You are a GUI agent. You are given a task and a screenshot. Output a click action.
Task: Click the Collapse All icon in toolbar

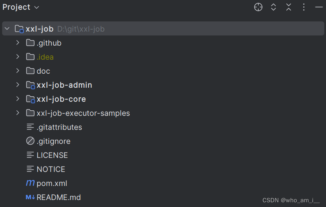(x=289, y=7)
